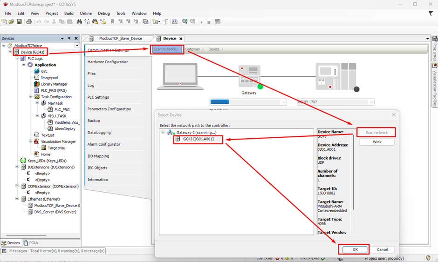
Task: Click the Login gear icon
Action: [185, 21]
